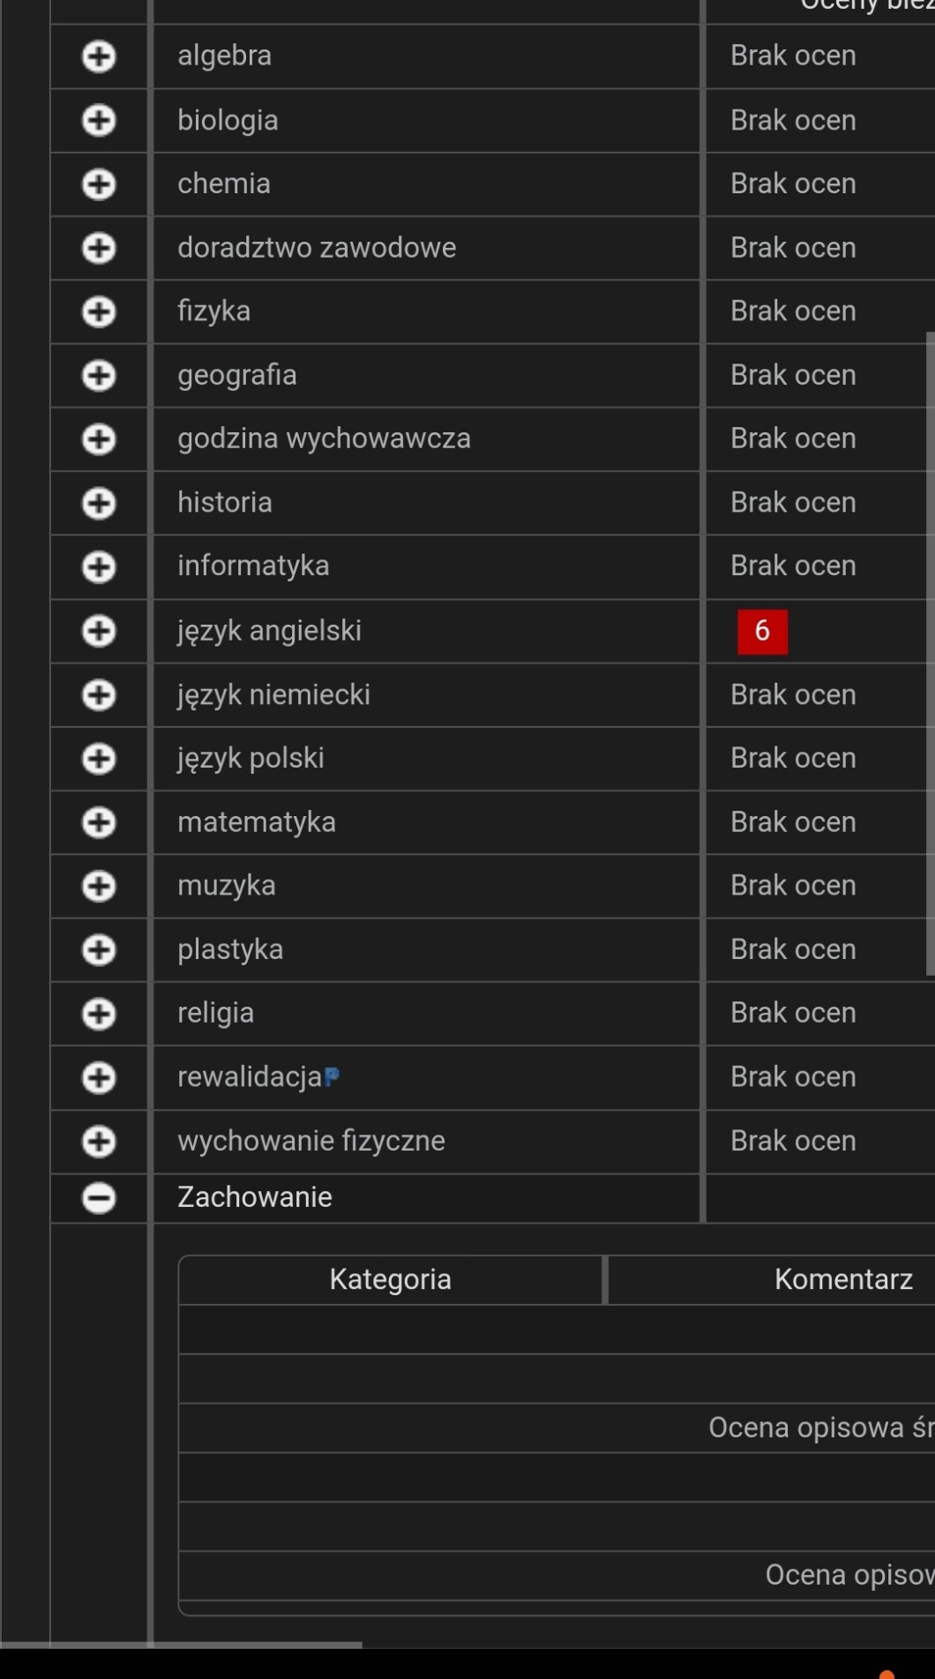Click the plus icon next to język angielski
The image size is (935, 1679).
pos(99,631)
